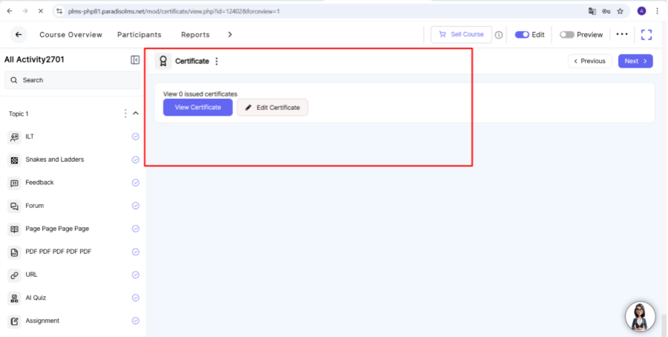Screen dimensions: 668x337
Task: Open the Reports tab
Action: pyautogui.click(x=195, y=35)
